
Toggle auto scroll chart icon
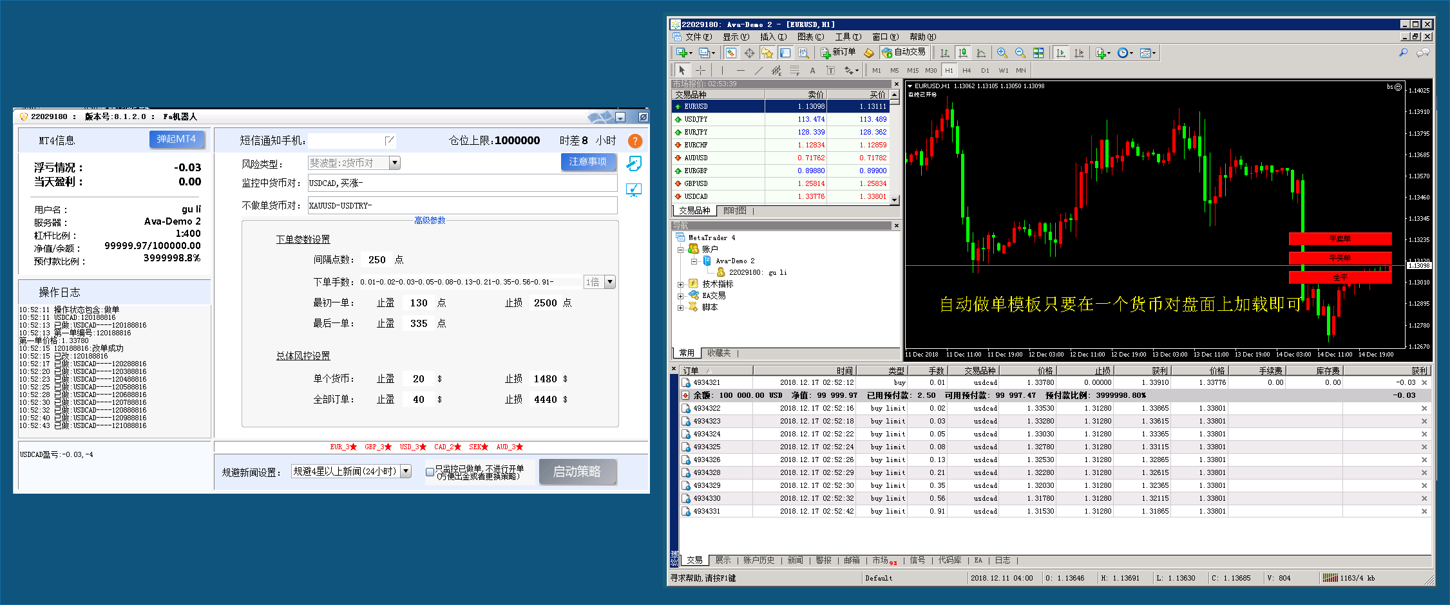1061,53
